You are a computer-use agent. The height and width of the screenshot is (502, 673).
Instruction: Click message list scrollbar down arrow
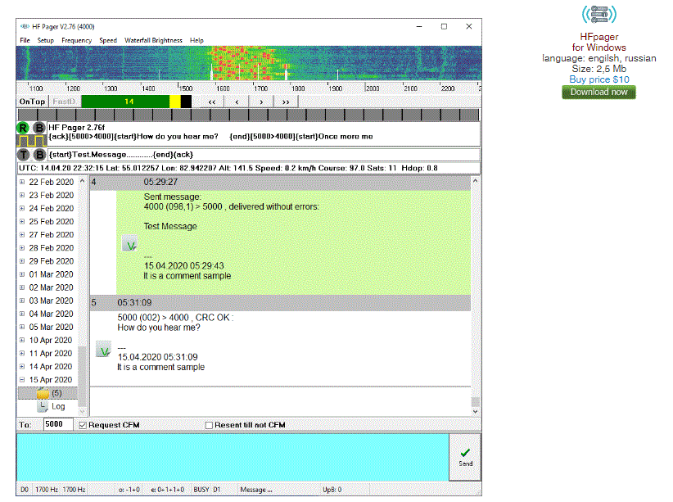pos(475,411)
